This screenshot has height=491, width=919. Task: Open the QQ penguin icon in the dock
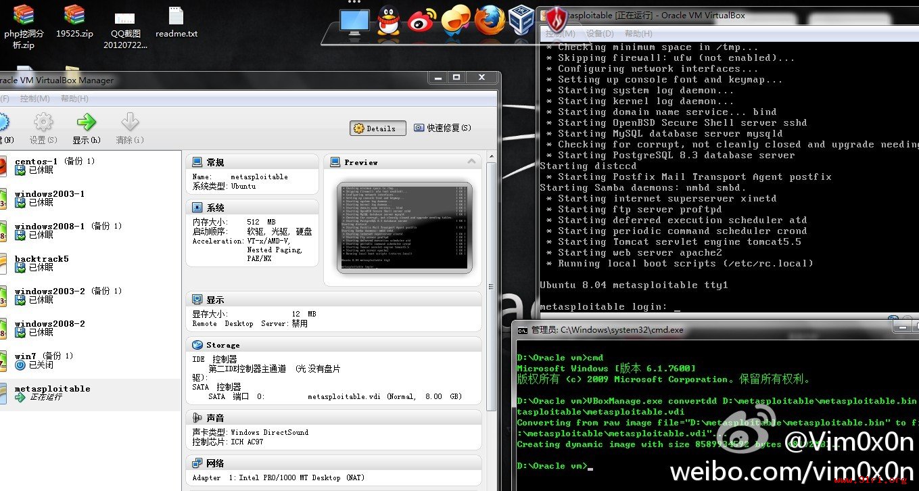coord(388,21)
